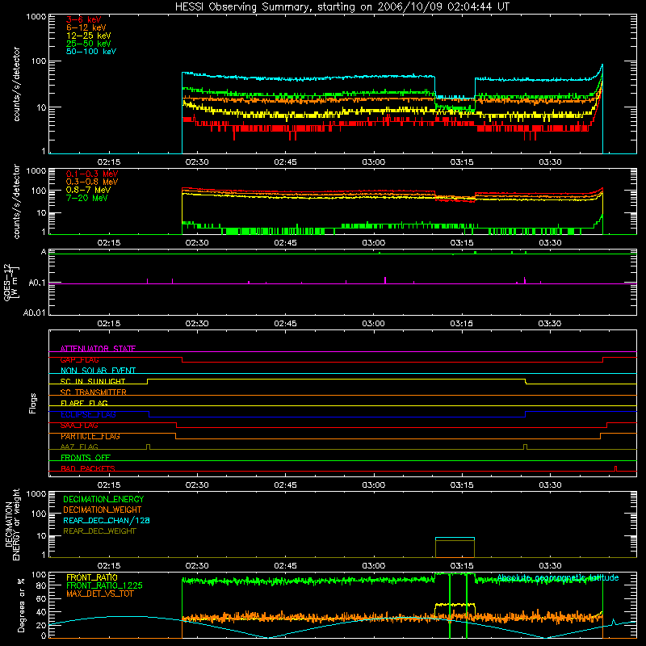Select the A47_FLAG label above FRONTS_OFF
This screenshot has height=646, width=646.
click(x=79, y=447)
